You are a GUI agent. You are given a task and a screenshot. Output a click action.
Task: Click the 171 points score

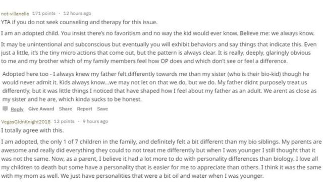[44, 14]
